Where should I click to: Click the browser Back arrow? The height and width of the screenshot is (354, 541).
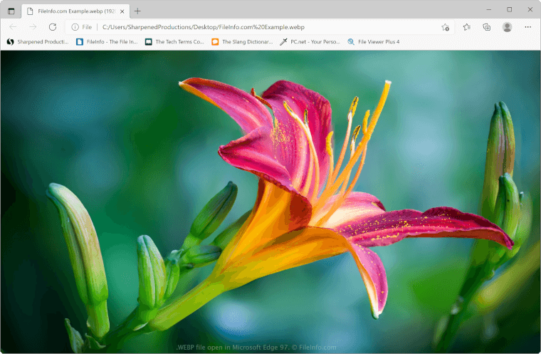[x=14, y=27]
